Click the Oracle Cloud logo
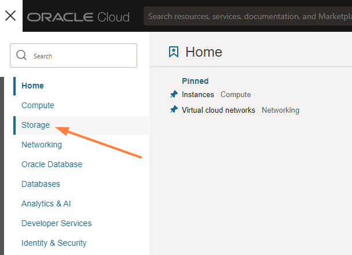Viewport: 352px width, 255px height. tap(78, 17)
